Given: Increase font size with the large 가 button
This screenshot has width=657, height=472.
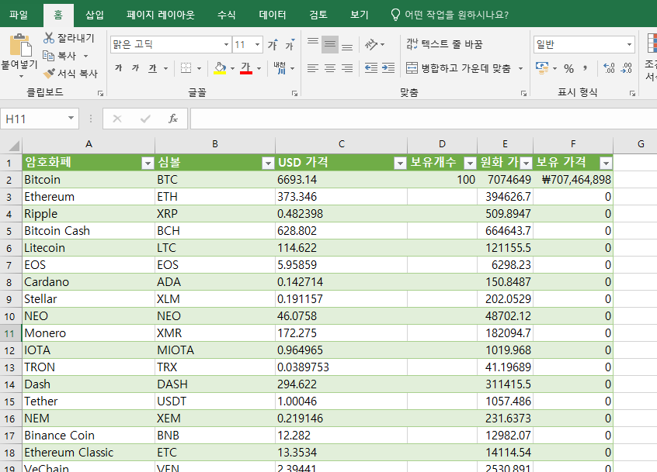Looking at the screenshot, I should [x=273, y=45].
